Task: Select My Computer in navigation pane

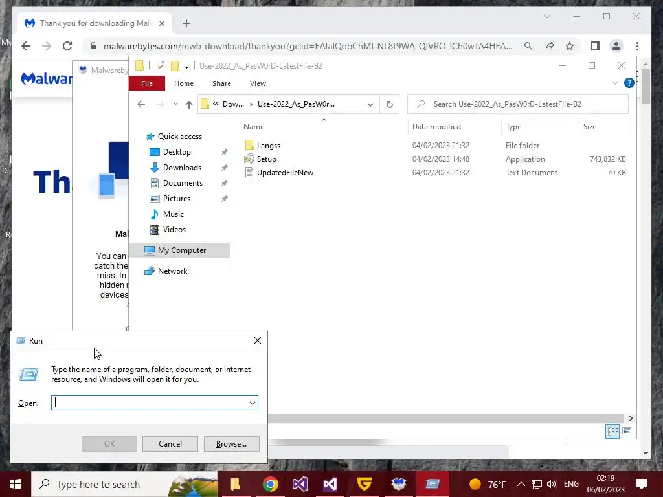Action: pos(182,250)
